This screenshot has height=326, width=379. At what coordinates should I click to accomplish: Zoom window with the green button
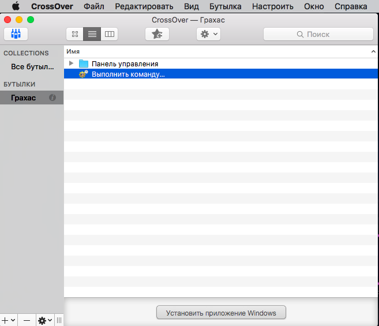coord(31,20)
